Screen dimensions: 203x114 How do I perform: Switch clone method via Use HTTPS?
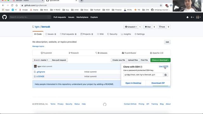click(x=164, y=66)
